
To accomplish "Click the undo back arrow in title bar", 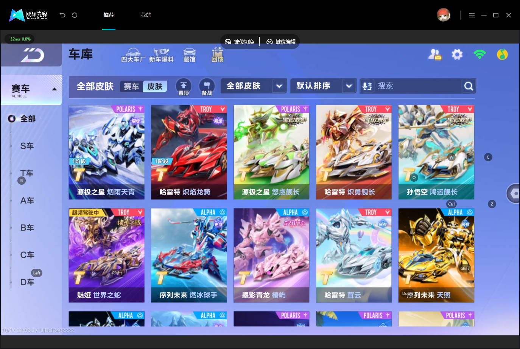I will coord(62,15).
